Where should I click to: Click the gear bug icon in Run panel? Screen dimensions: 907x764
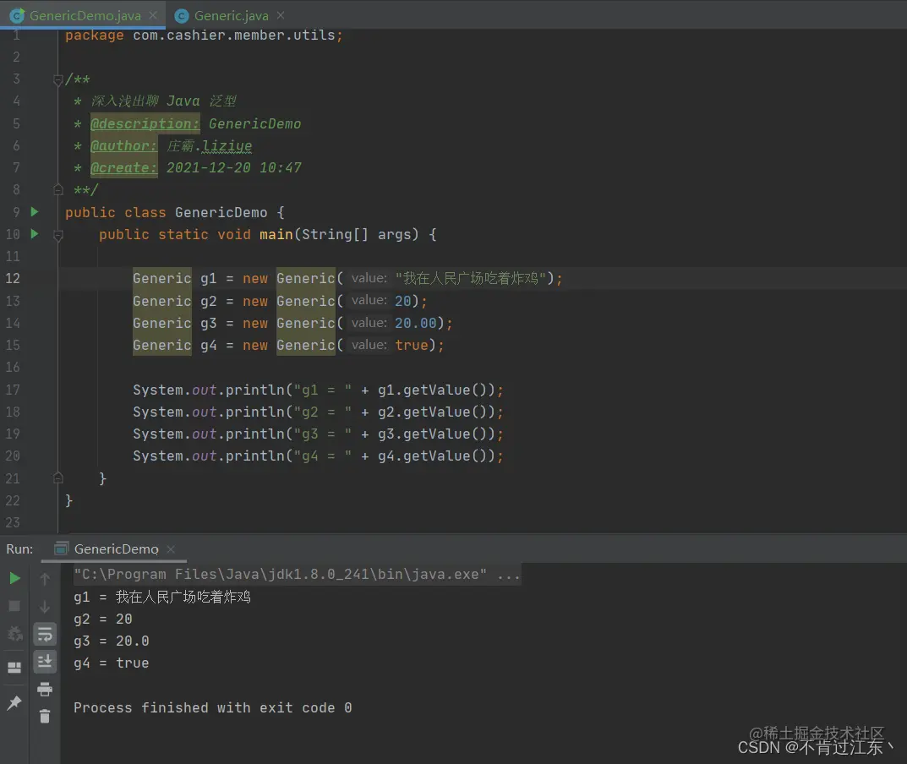(x=14, y=634)
